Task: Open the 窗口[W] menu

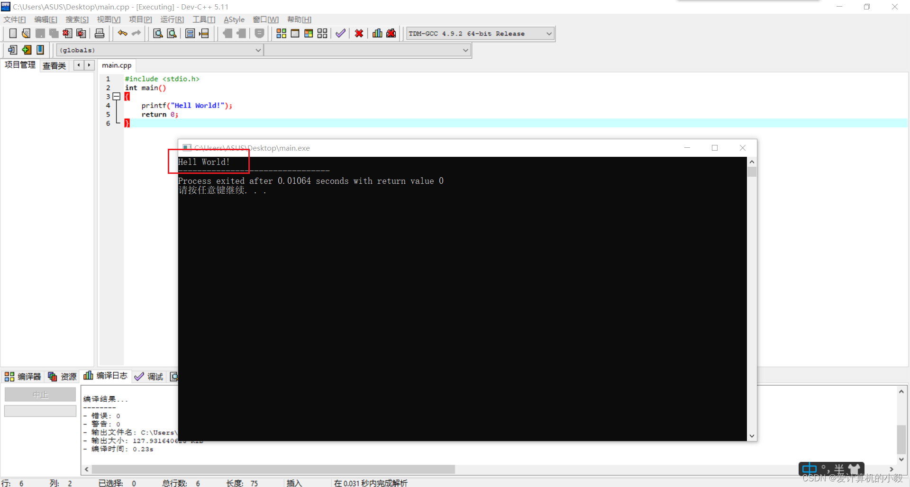Action: (x=265, y=19)
